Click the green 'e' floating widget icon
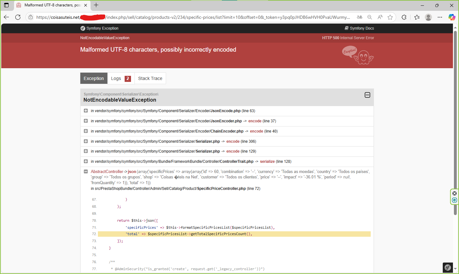The image size is (459, 274). coord(455,200)
